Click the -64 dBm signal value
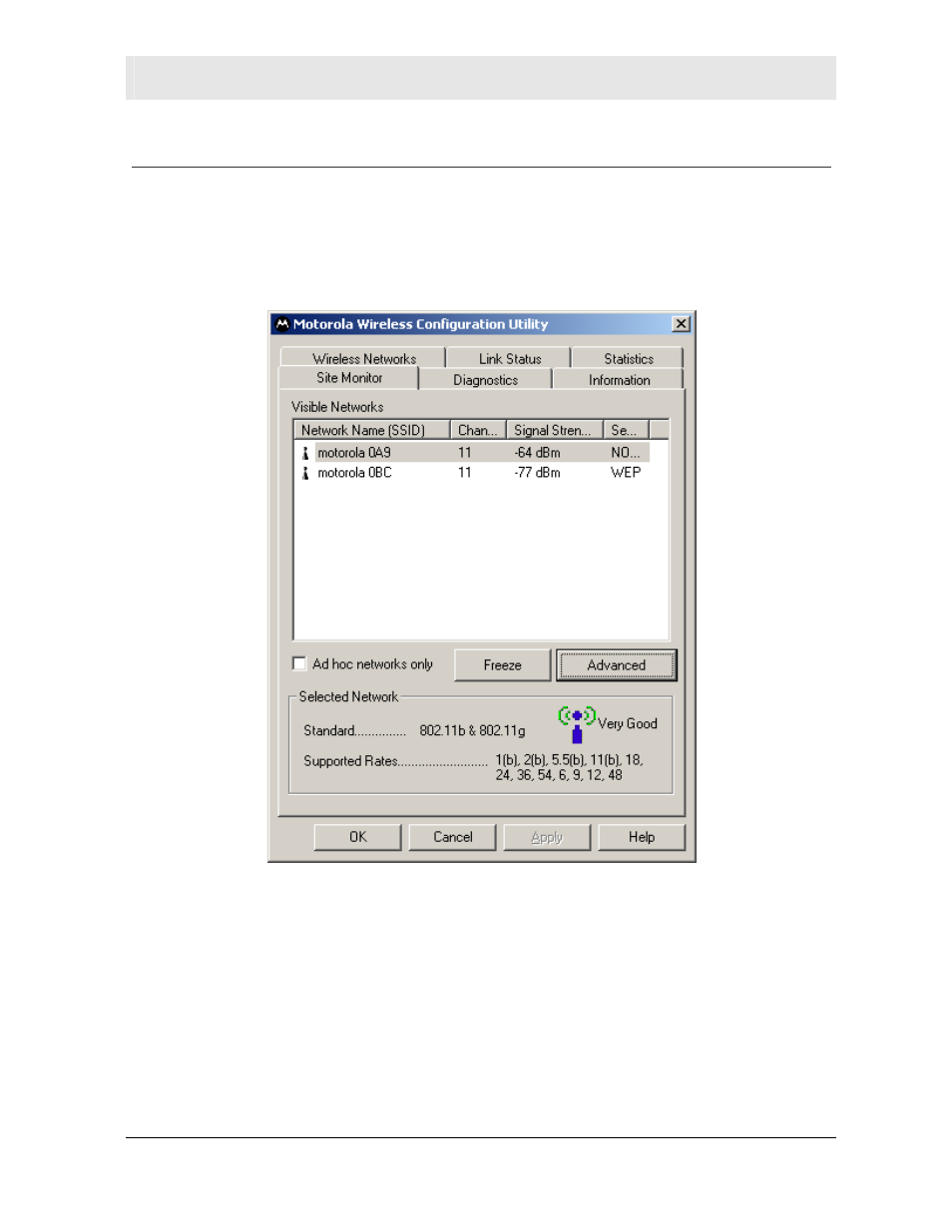Screen dimensions: 952x1232 point(538,453)
